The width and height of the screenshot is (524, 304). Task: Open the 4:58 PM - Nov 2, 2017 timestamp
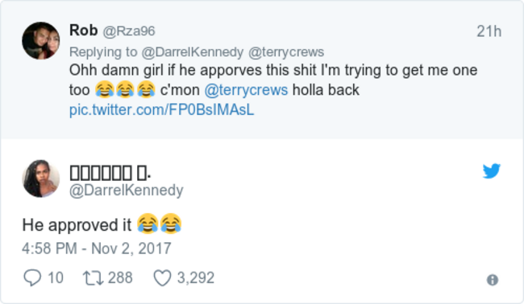[x=97, y=249]
